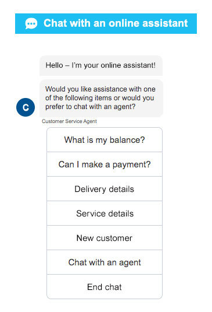Click online assistant! text in the greeting bubble
This screenshot has width=212, height=312.
tap(128, 65)
